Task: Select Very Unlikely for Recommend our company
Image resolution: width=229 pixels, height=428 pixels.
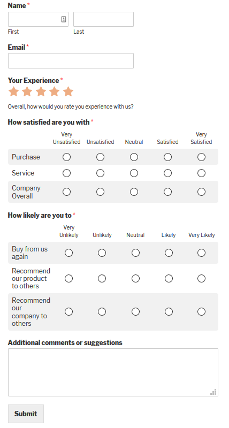Action: tap(69, 312)
